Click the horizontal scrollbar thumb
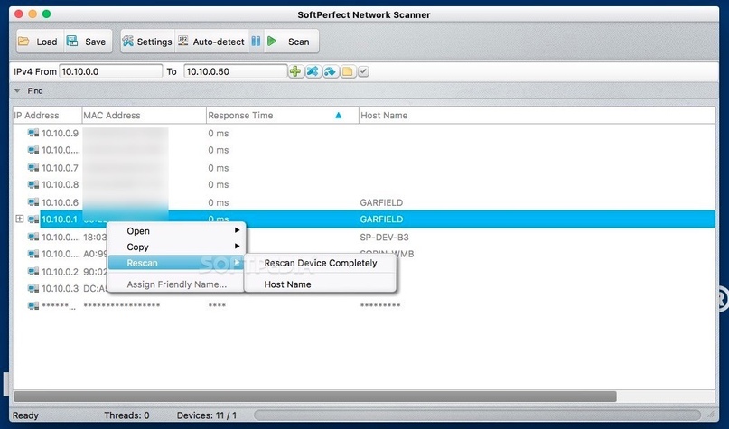The image size is (729, 429). click(315, 396)
